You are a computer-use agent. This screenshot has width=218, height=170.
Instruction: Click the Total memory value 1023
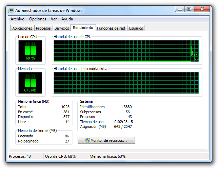65,107
